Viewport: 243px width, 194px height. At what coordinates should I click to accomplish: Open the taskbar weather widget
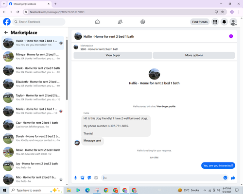[189, 190]
